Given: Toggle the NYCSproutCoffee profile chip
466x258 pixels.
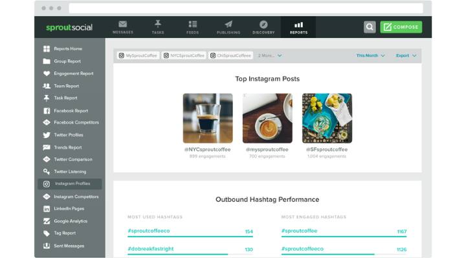Looking at the screenshot, I should pos(184,55).
